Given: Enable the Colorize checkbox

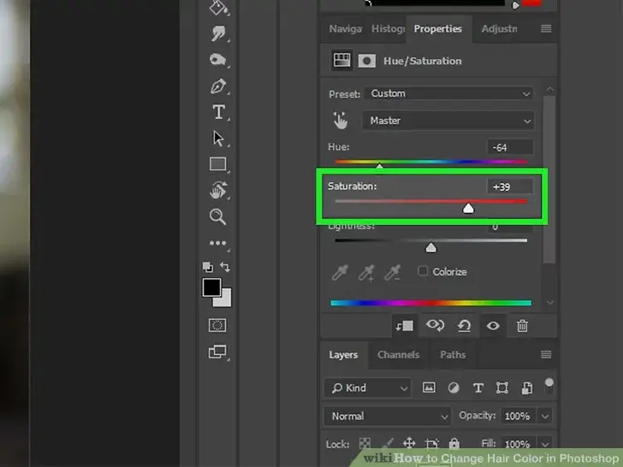Looking at the screenshot, I should click(x=423, y=271).
